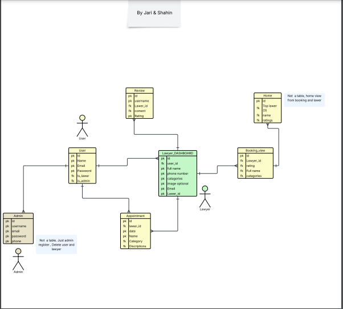
Task: Click "lawer_id" row in Appointment table
Action: (x=136, y=226)
